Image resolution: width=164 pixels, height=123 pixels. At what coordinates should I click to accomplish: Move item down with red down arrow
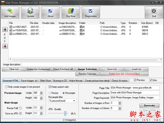[5, 46]
